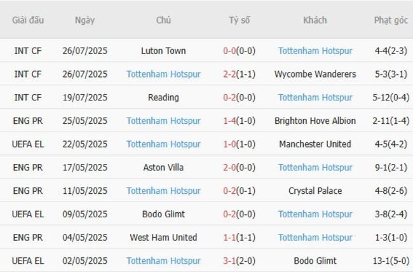Select Manchester United in the away column
The image size is (413, 272).
(315, 144)
